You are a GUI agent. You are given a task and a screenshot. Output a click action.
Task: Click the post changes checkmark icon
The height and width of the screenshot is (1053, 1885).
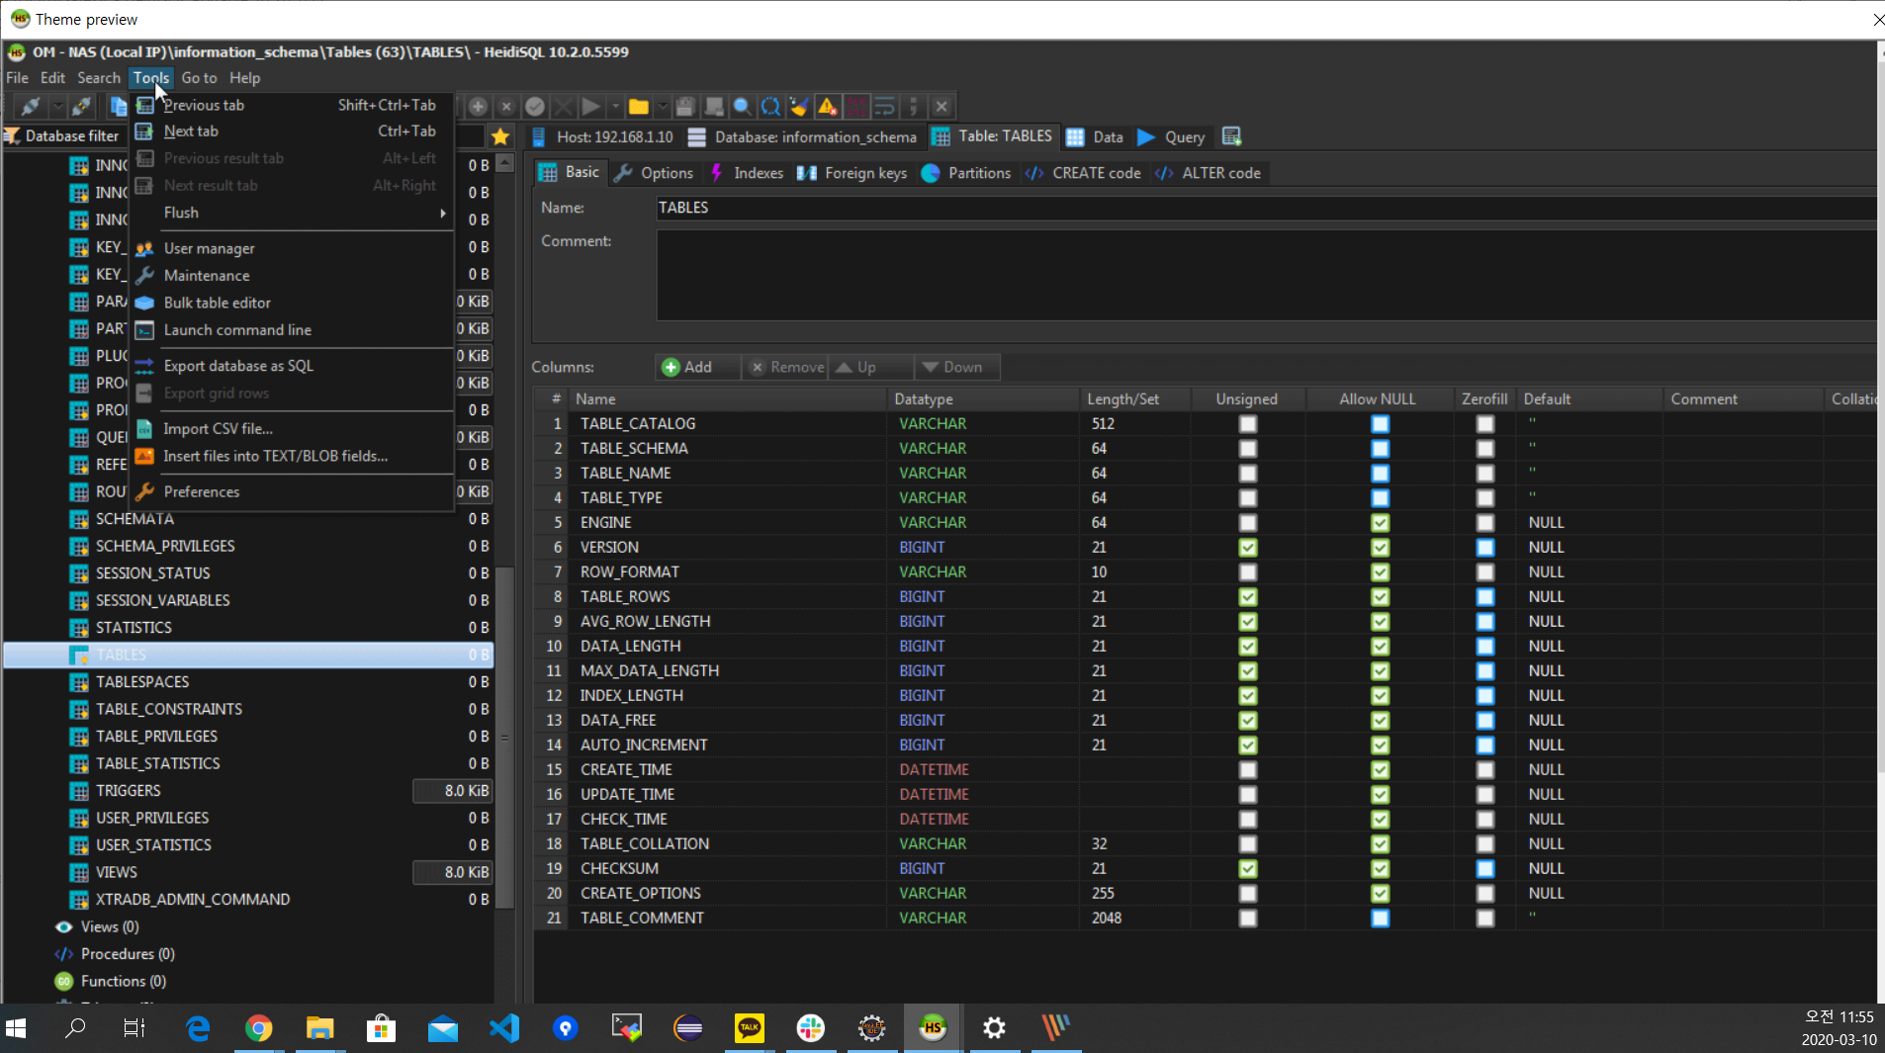pyautogui.click(x=535, y=106)
